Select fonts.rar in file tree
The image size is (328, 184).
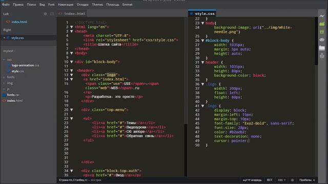[13, 95]
